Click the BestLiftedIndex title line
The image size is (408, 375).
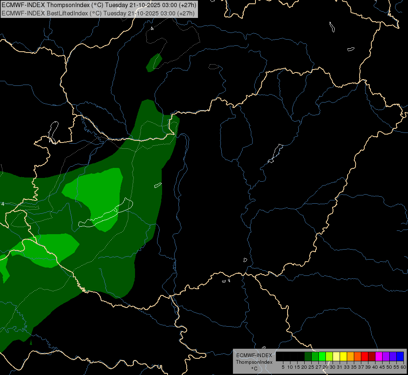tap(98, 13)
